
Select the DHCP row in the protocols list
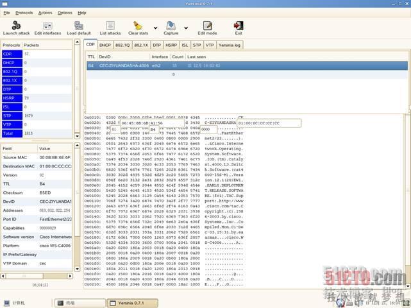click(x=37, y=63)
